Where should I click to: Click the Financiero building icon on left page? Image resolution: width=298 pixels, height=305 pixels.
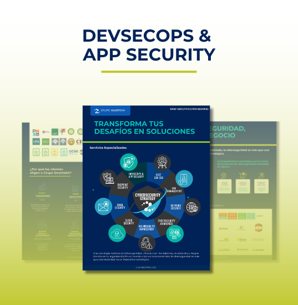coord(43,187)
